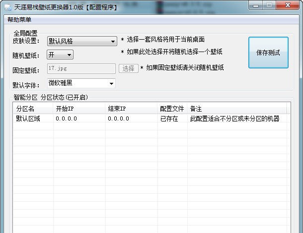This screenshot has height=233, width=303.
Task: Click the 配置文件 column header
Action: pyautogui.click(x=172, y=109)
